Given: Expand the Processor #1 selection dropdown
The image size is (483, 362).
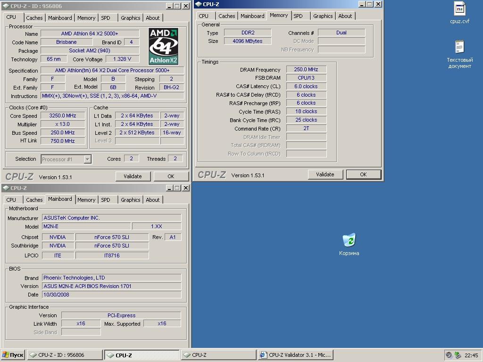Looking at the screenshot, I should point(88,159).
